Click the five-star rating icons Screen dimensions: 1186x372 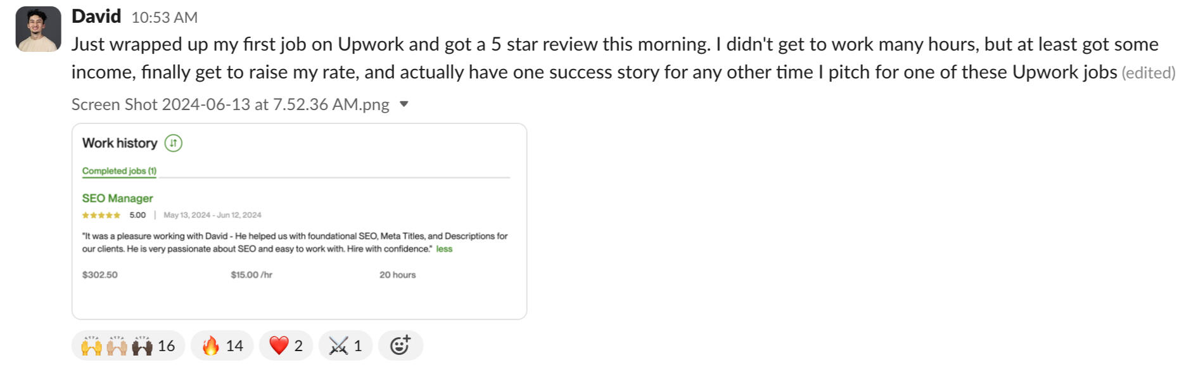[x=101, y=215]
